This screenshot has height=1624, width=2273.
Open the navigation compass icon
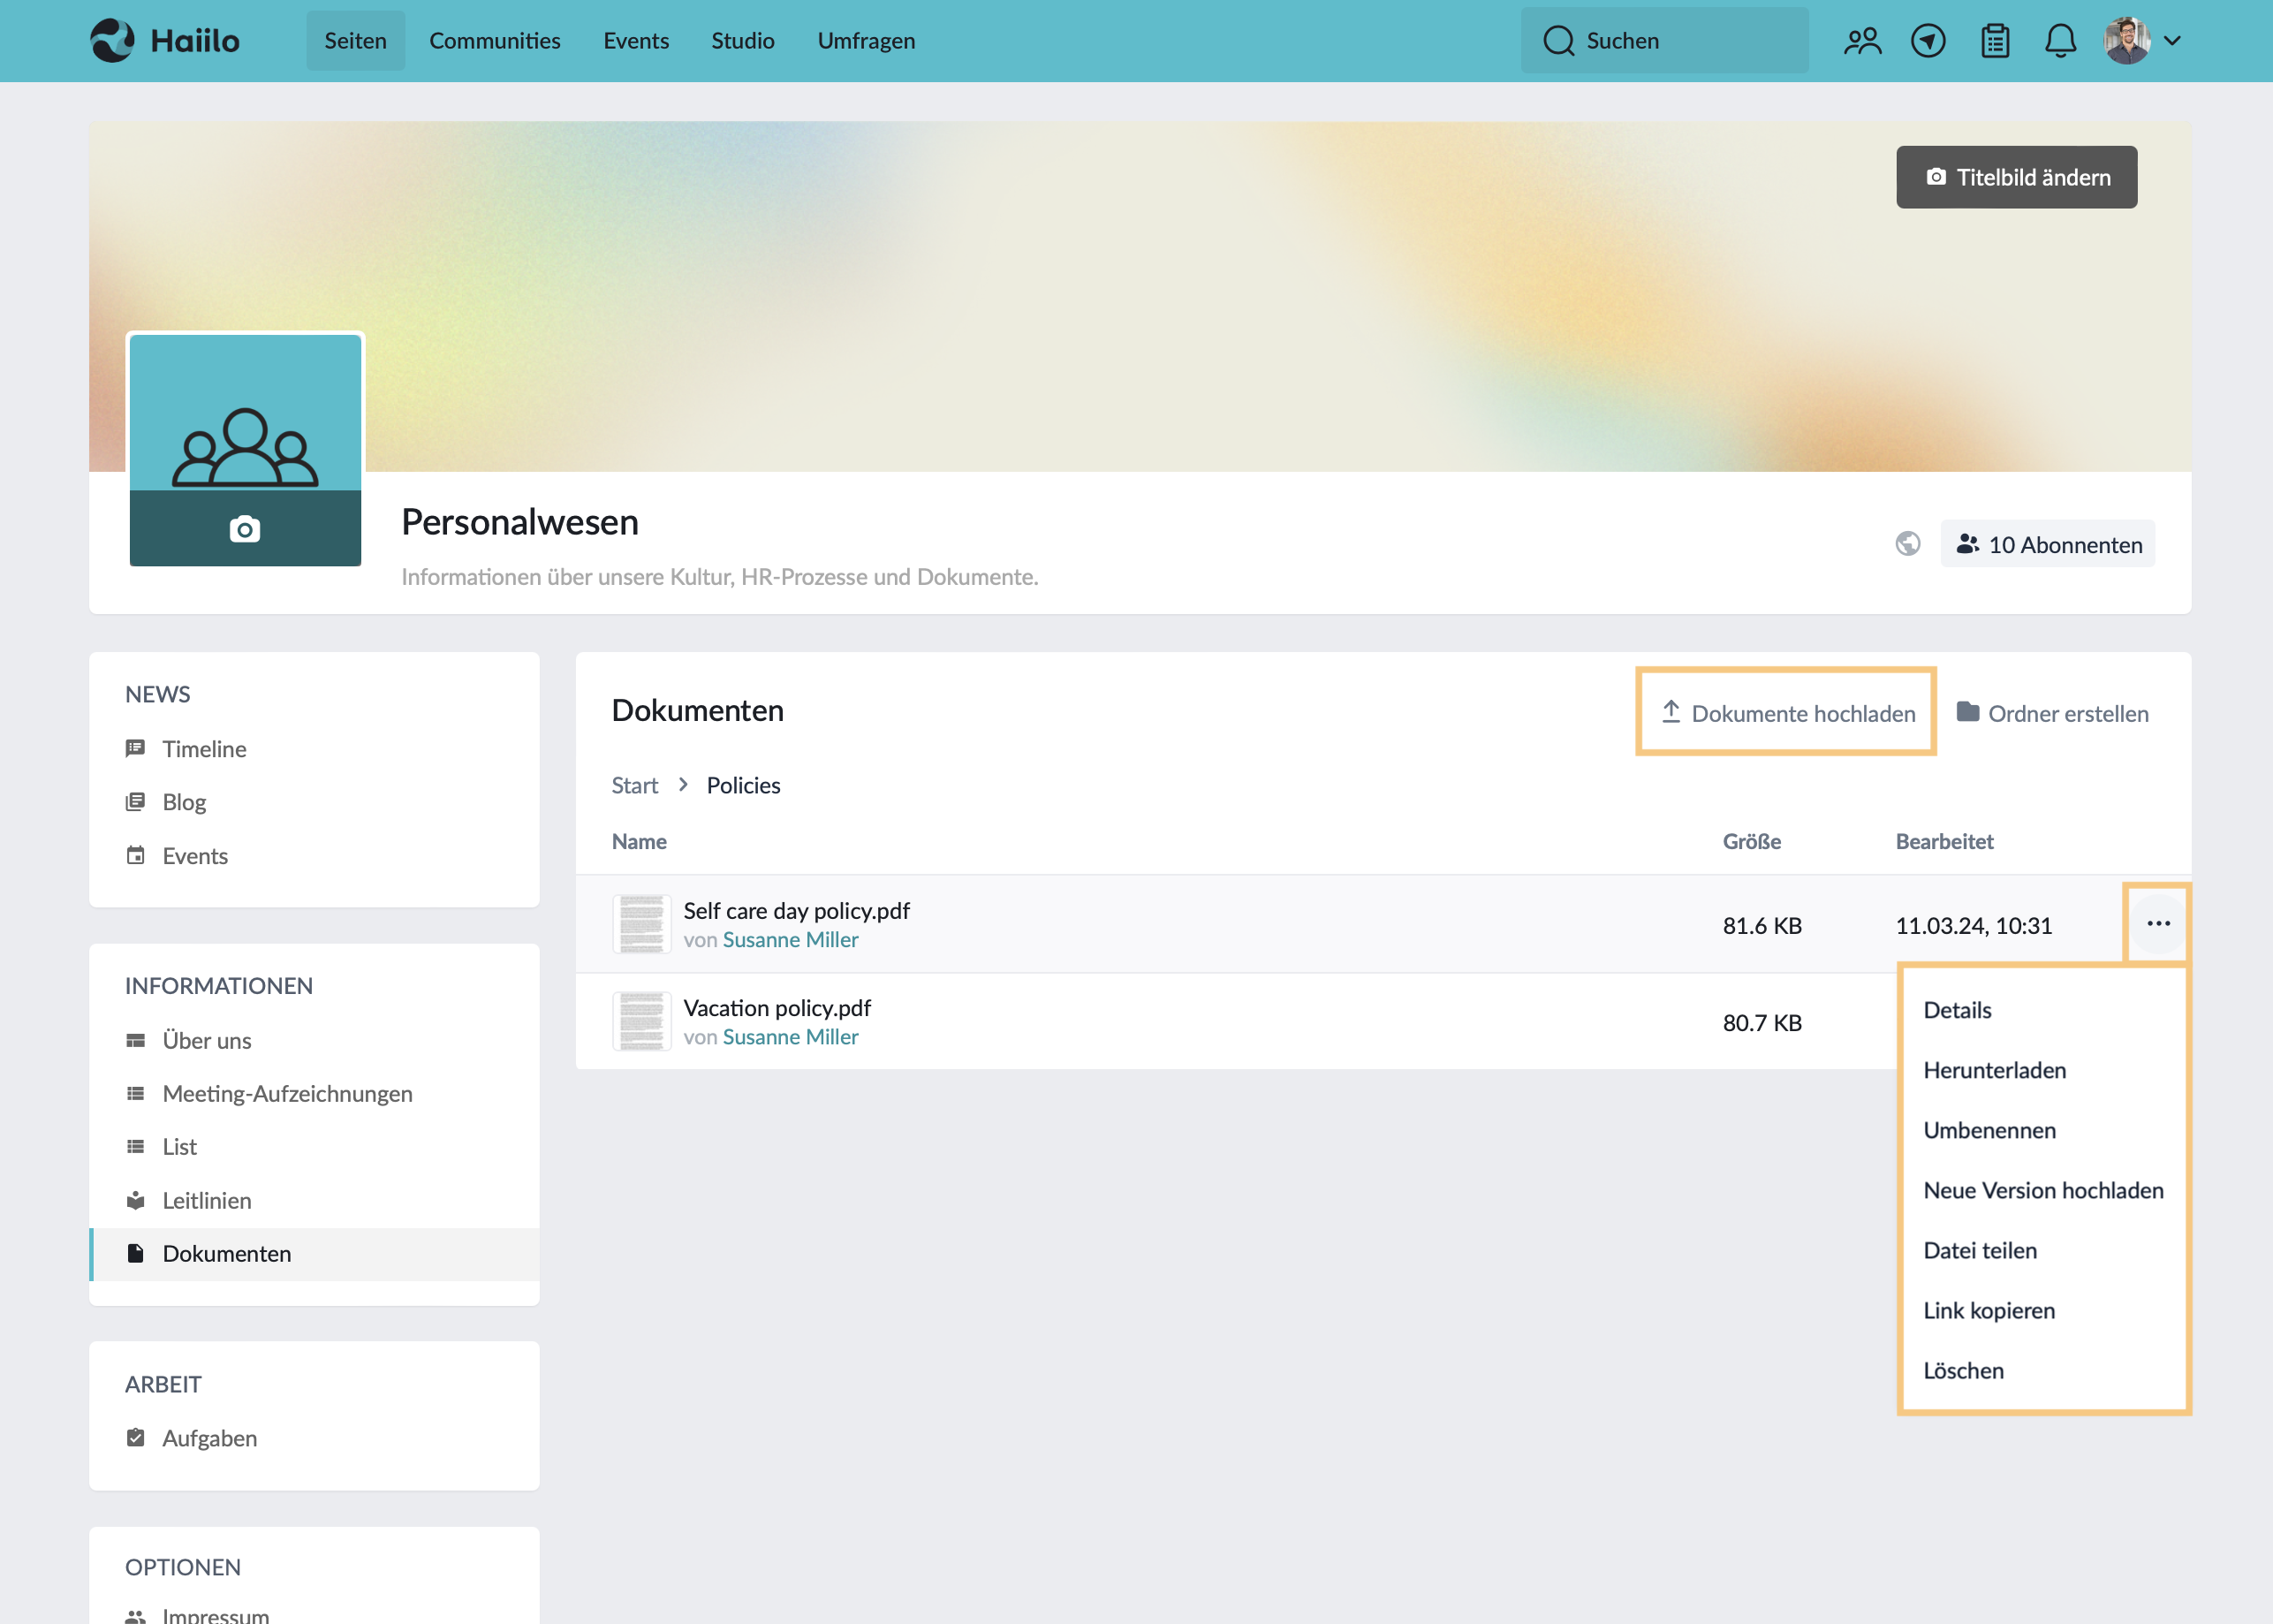[1928, 41]
